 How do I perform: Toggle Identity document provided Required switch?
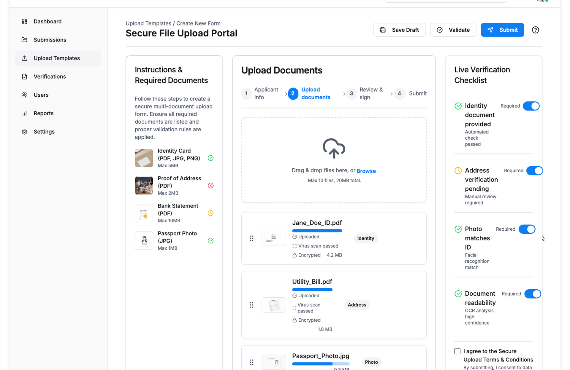[x=531, y=106]
